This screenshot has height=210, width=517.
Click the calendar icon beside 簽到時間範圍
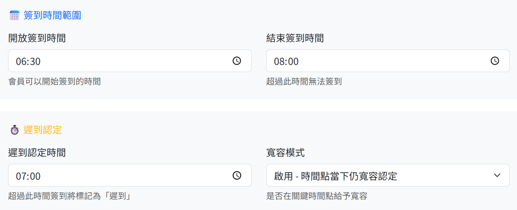pyautogui.click(x=14, y=16)
